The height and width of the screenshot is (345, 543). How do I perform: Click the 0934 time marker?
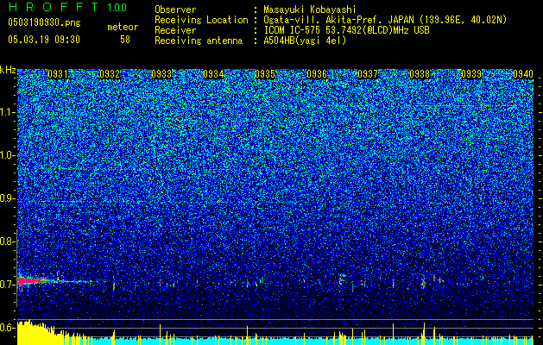tap(213, 74)
